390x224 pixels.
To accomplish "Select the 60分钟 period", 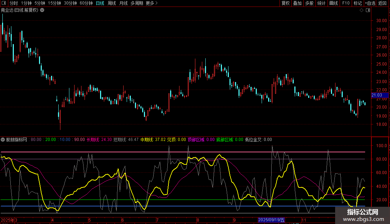I will click(x=86, y=3).
